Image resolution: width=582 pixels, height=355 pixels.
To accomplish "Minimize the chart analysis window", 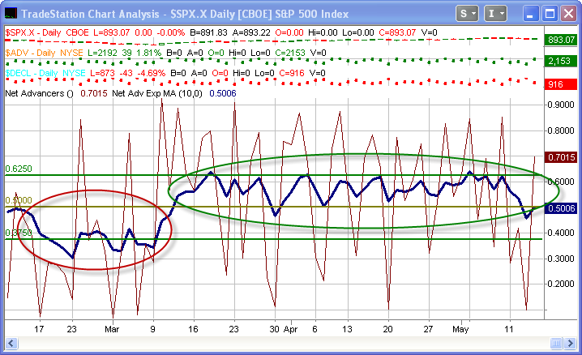I will [530, 14].
